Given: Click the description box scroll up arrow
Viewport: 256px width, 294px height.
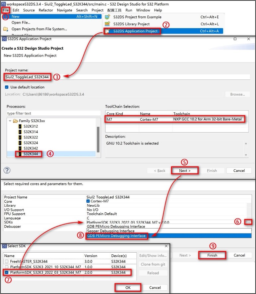Looking at the screenshot, I should pos(246,144).
